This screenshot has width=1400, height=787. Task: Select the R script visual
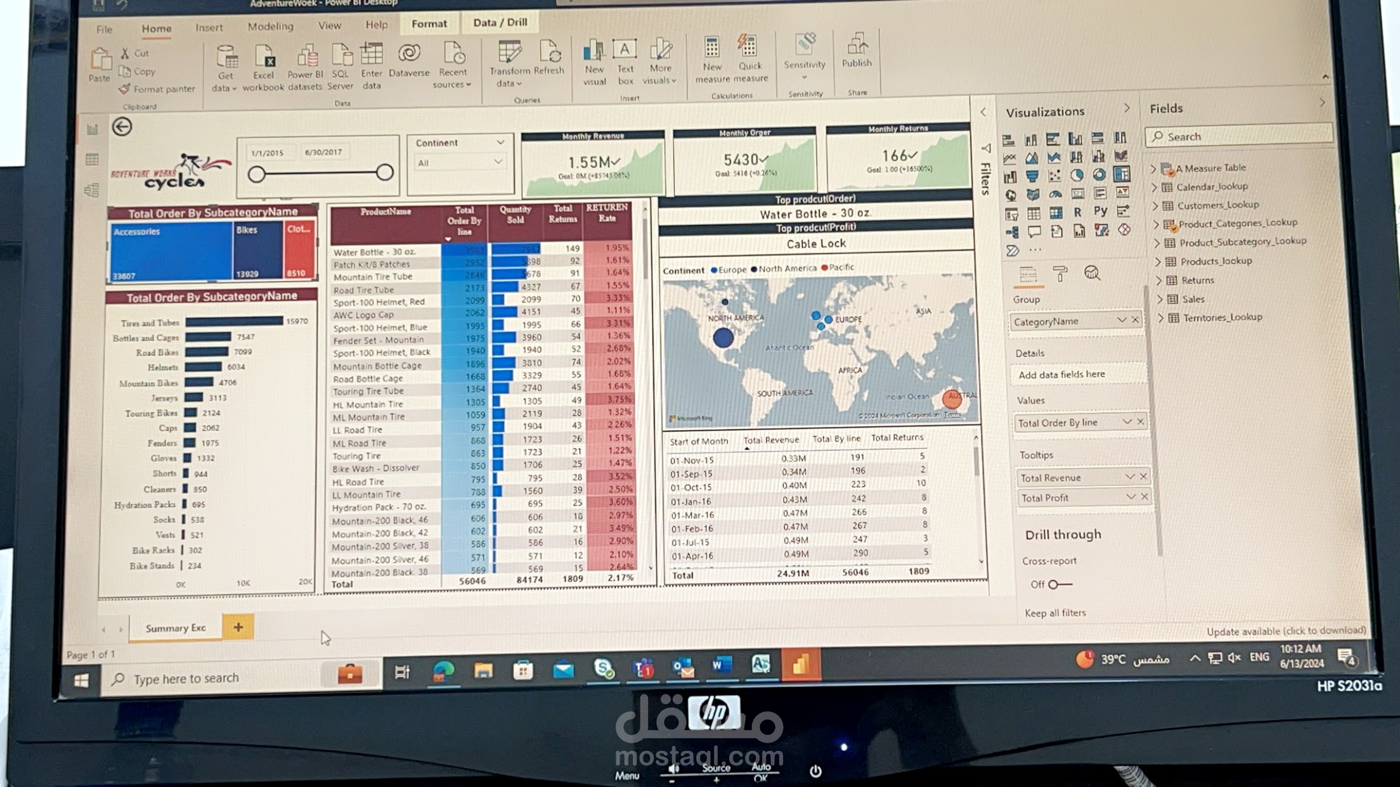tap(1077, 212)
